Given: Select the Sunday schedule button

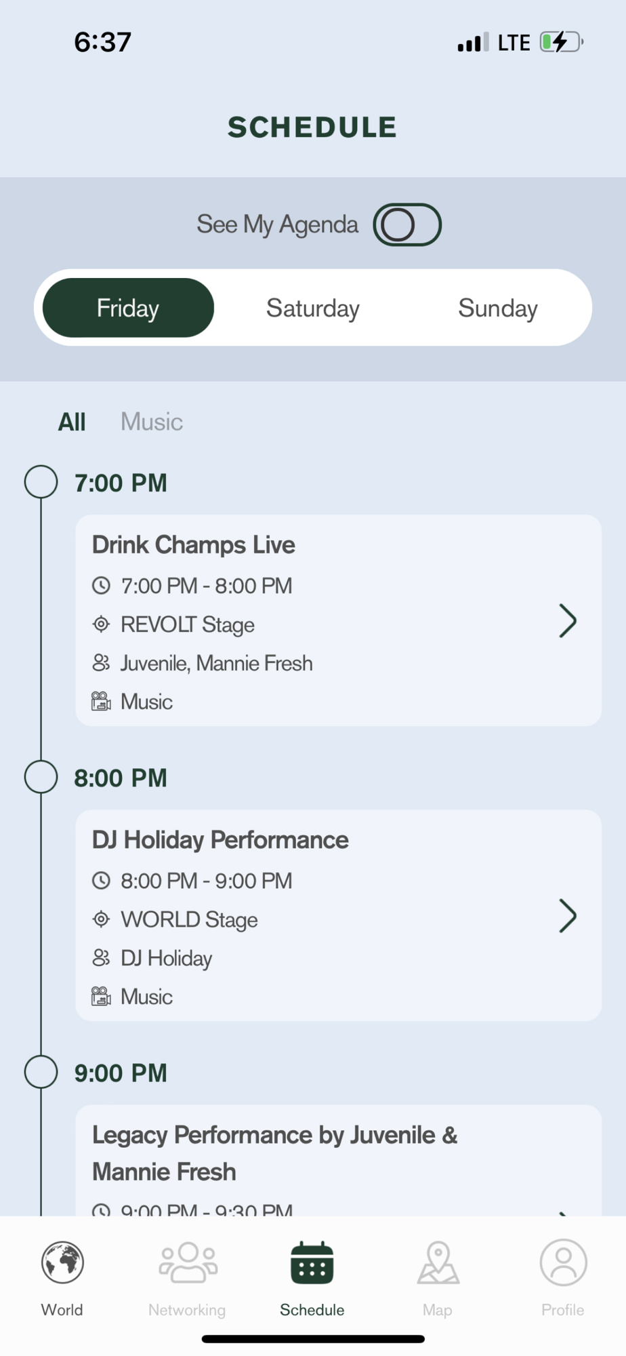Looking at the screenshot, I should coord(498,308).
